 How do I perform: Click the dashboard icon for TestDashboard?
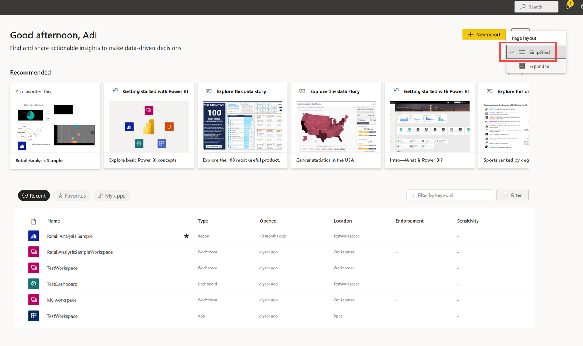[x=34, y=284]
